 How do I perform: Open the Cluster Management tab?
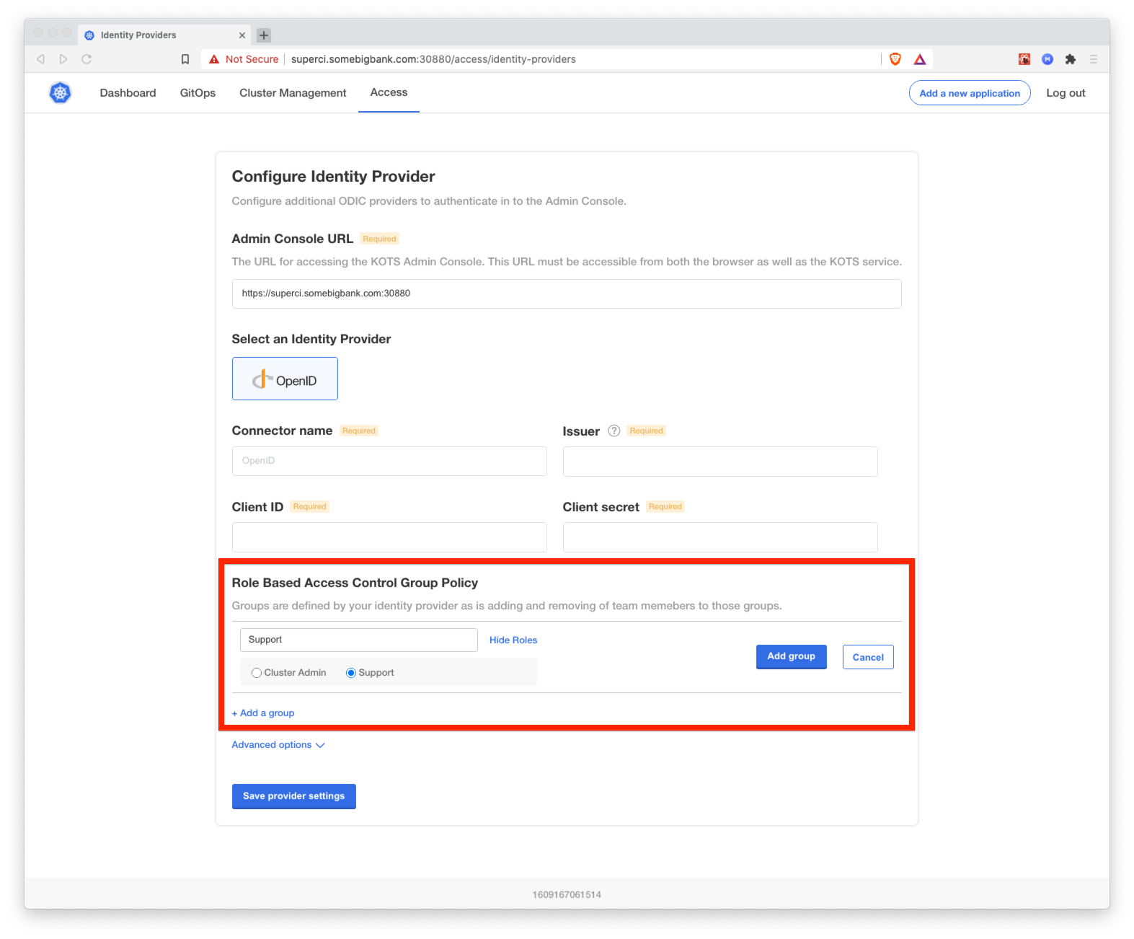293,93
